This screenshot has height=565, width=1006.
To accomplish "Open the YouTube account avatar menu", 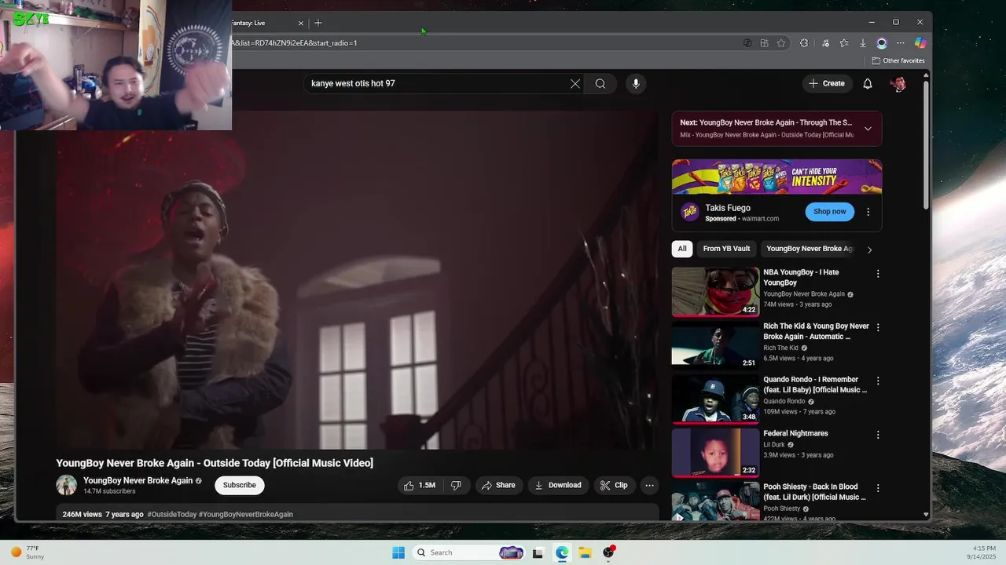I will [898, 83].
